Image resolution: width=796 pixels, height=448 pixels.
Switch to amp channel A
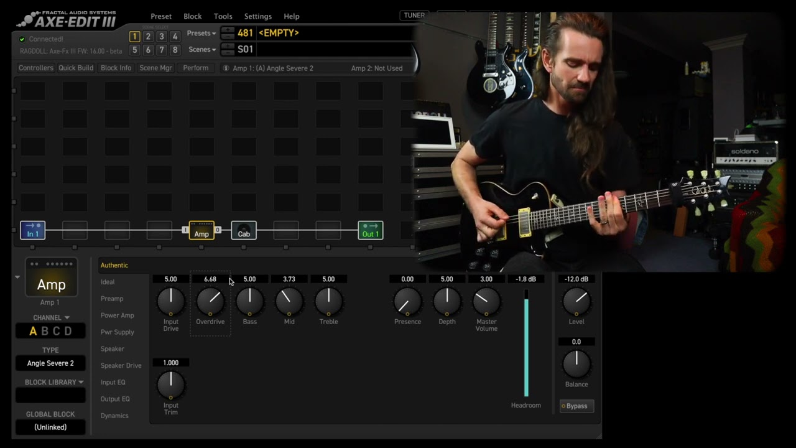coord(33,331)
